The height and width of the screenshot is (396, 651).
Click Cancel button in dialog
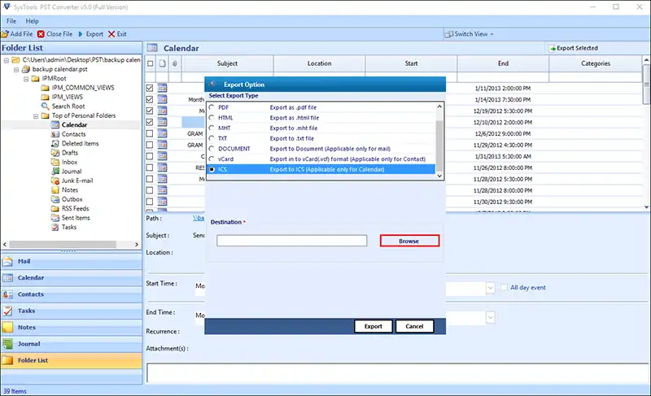(414, 326)
